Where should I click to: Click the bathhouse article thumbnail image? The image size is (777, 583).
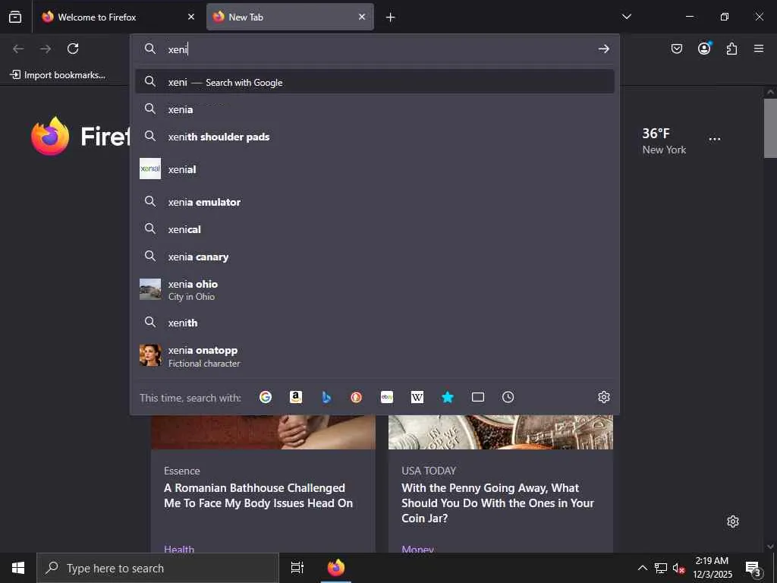(263, 432)
